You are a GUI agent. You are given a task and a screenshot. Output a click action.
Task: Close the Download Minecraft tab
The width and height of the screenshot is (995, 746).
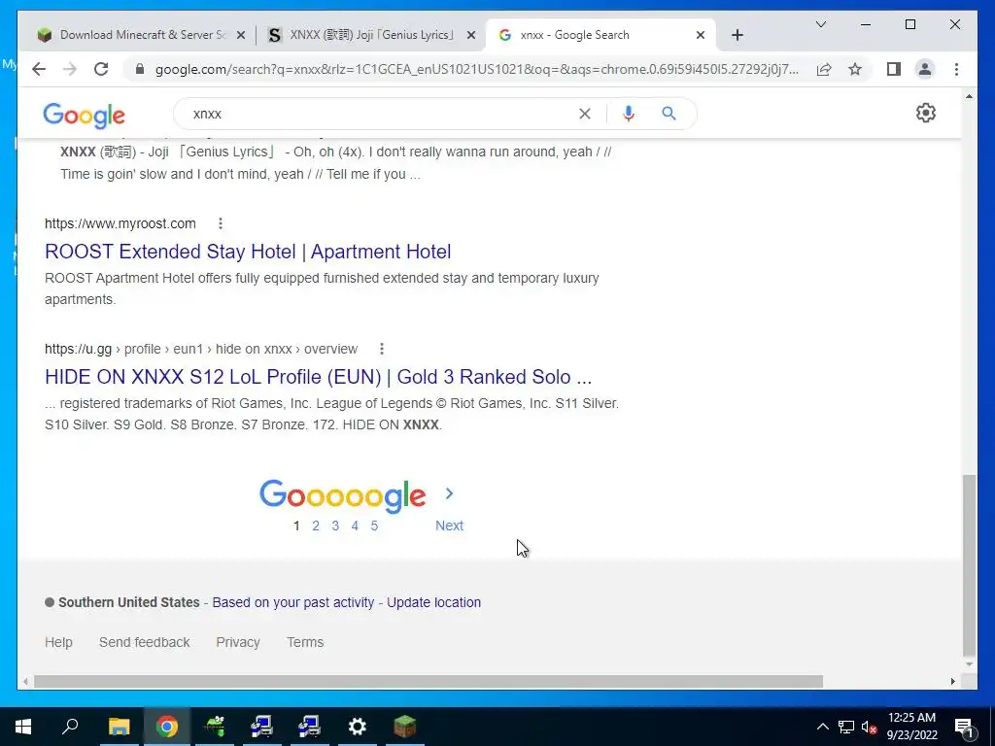(241, 36)
